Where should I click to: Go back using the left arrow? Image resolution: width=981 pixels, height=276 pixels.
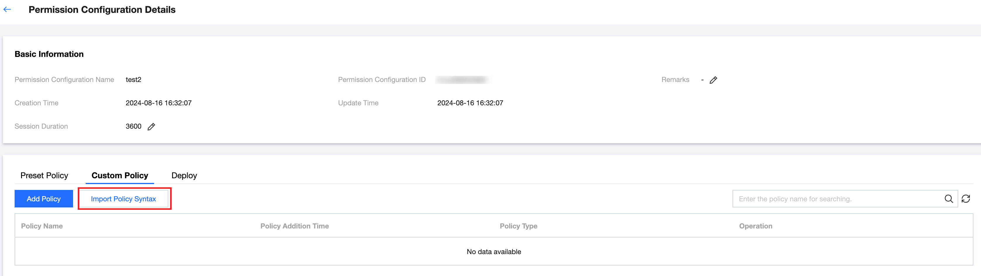pos(7,10)
